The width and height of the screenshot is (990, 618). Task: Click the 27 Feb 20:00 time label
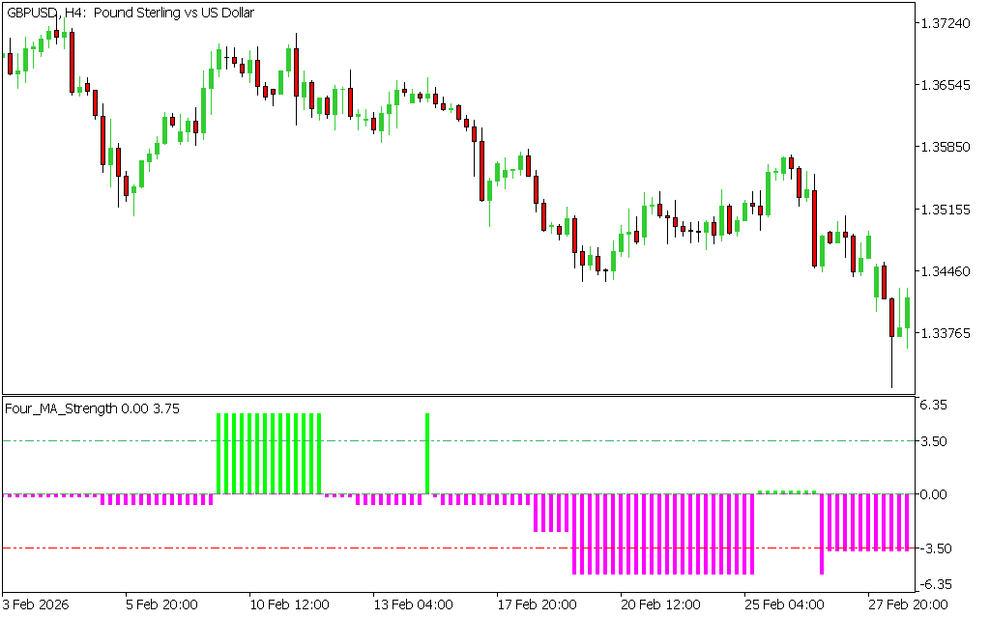click(x=907, y=604)
